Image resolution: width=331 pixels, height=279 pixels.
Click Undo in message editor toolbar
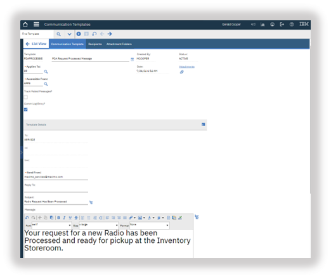click(x=27, y=217)
